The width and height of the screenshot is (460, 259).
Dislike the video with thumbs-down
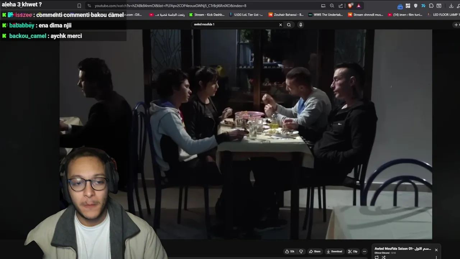click(301, 251)
